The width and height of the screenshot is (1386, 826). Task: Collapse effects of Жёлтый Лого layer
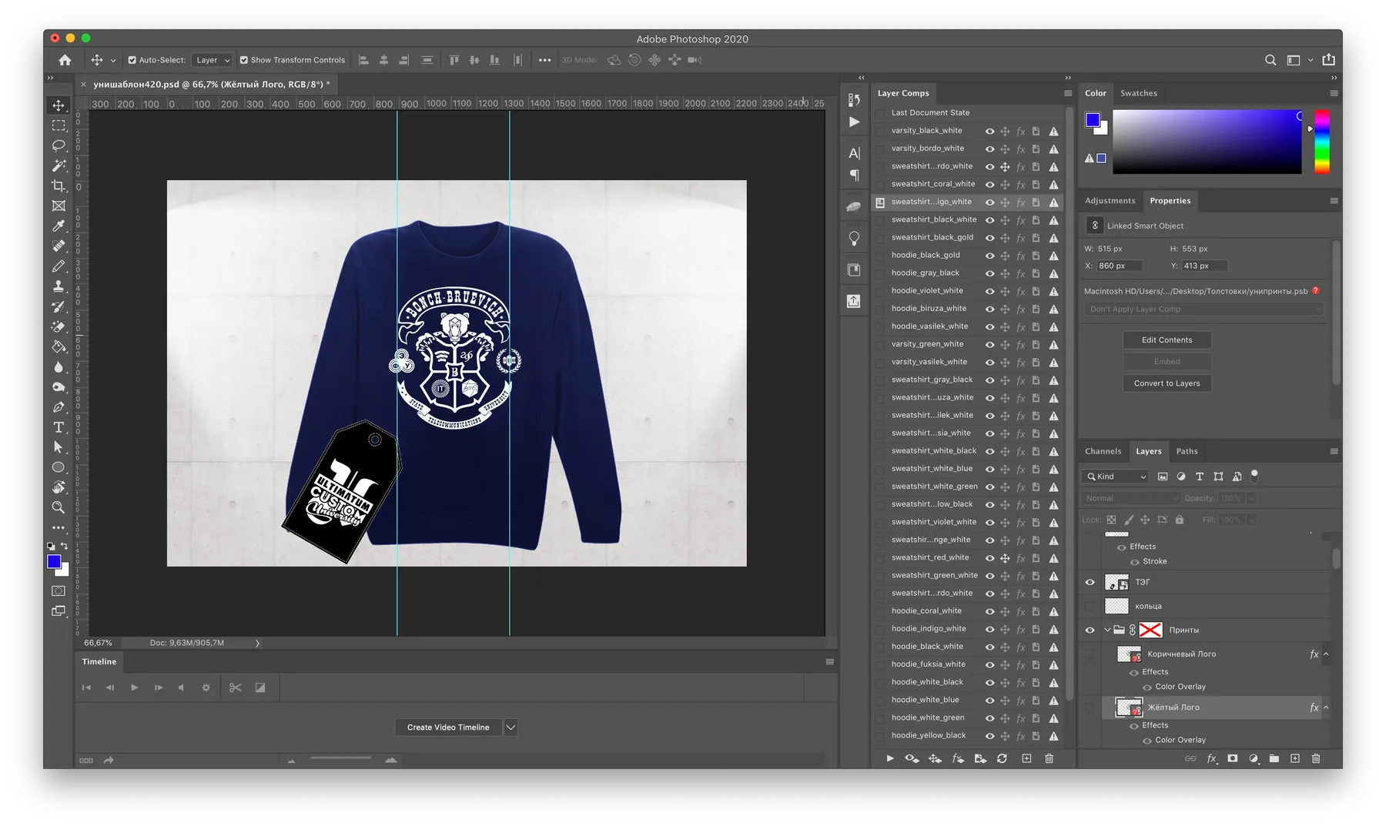(1326, 707)
